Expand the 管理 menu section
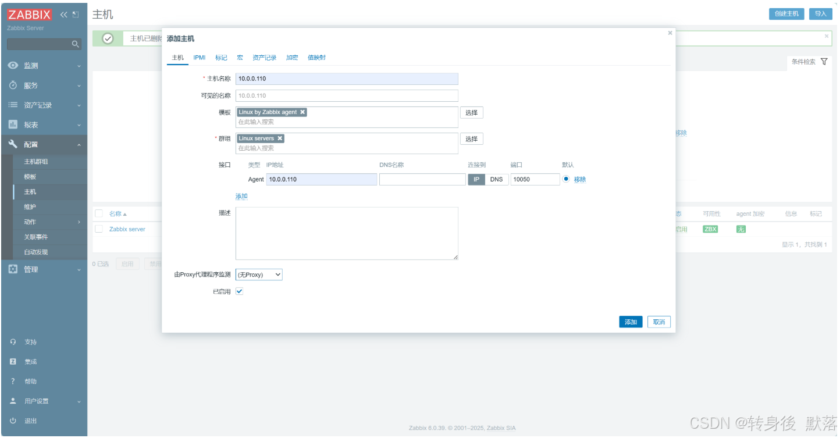 click(79, 270)
